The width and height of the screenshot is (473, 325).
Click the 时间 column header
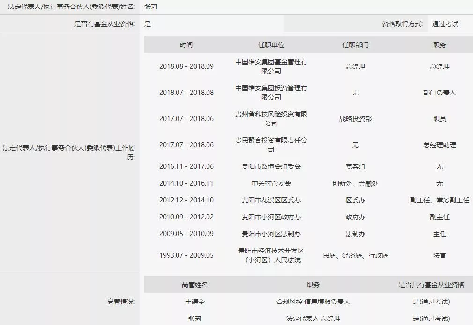click(186, 45)
